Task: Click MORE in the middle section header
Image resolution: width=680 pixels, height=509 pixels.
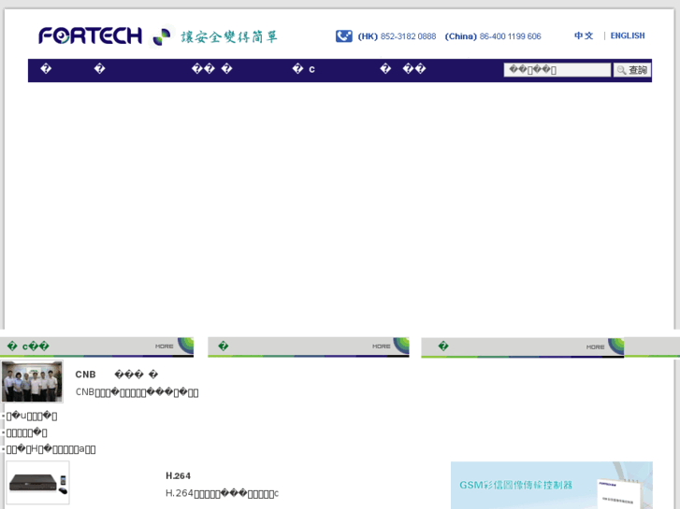Action: 382,346
